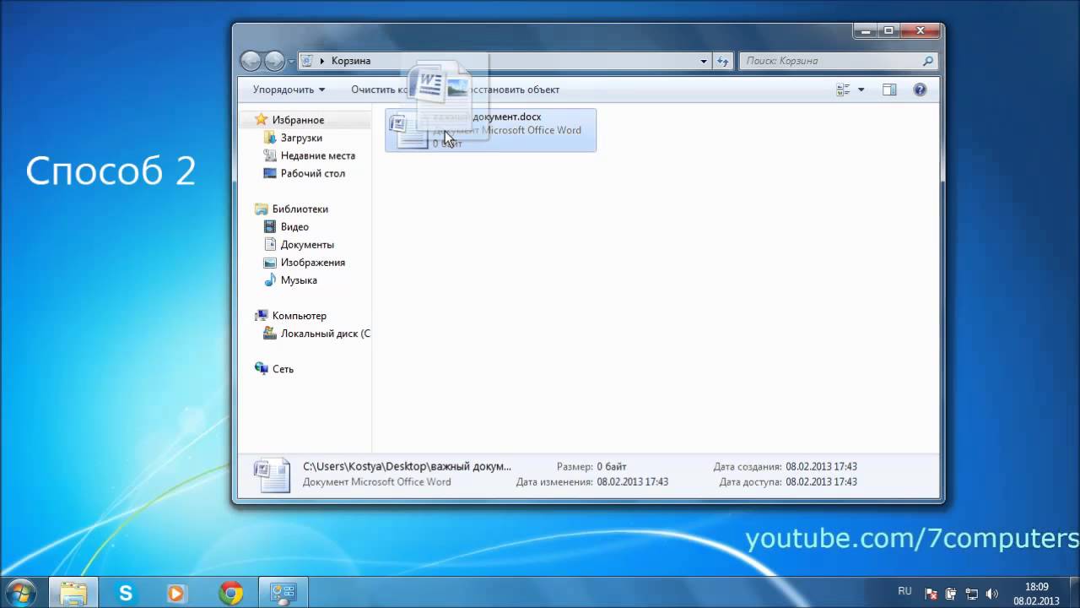The image size is (1080, 608).
Task: Select Библиотеки in navigation pane
Action: pyautogui.click(x=300, y=209)
